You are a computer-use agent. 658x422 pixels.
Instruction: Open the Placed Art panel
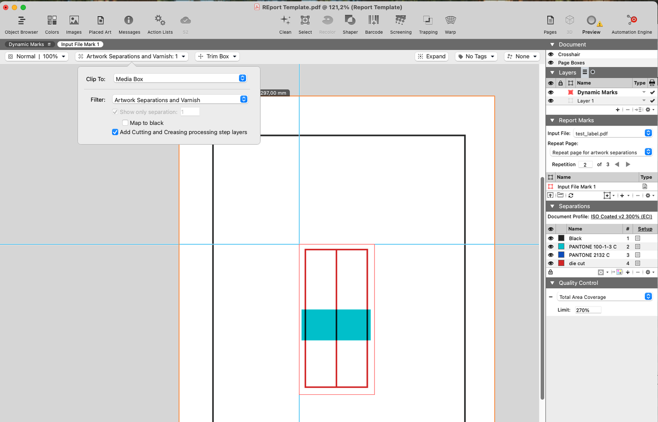[100, 25]
